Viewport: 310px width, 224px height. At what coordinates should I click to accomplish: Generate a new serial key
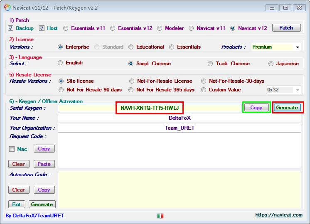tap(287, 108)
